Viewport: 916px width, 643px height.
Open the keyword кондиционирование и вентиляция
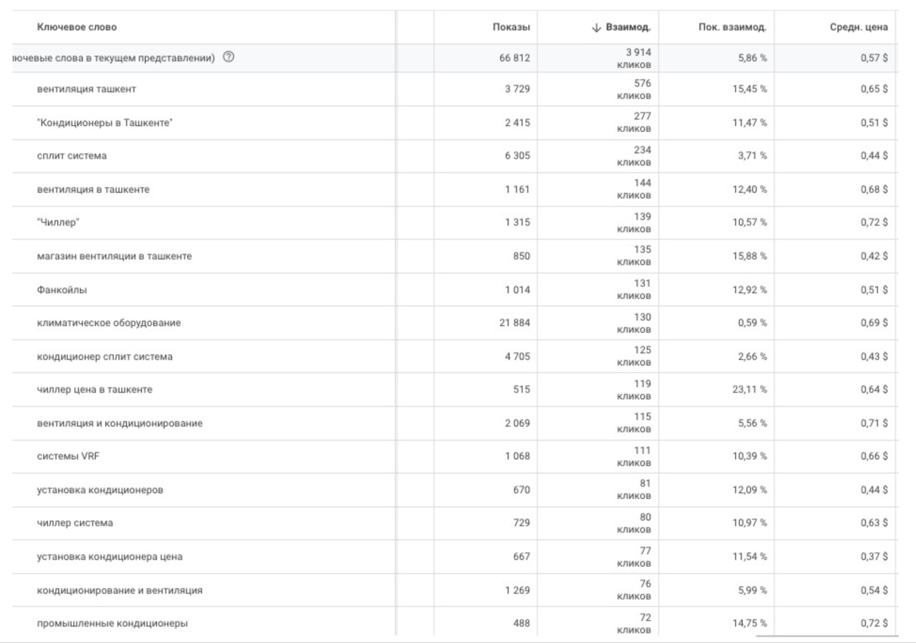coord(120,590)
